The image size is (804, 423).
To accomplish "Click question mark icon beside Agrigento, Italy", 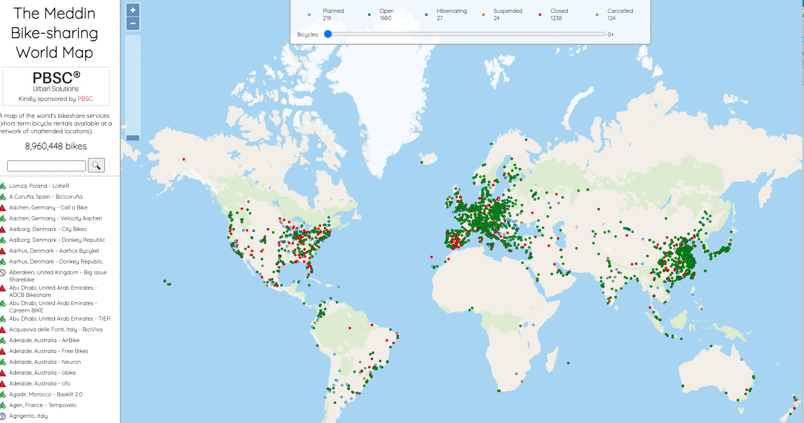I will (x=3, y=416).
